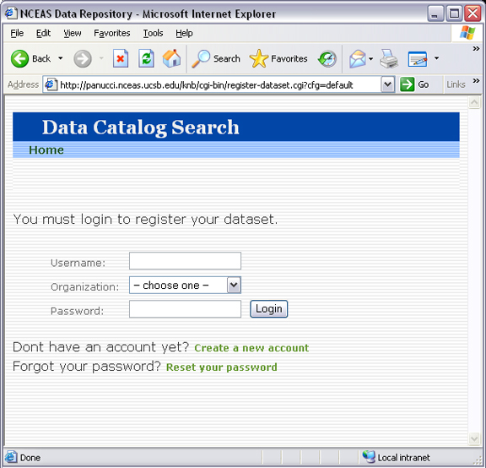Follow the 'Reset your password' link
The height and width of the screenshot is (468, 486).
[222, 367]
